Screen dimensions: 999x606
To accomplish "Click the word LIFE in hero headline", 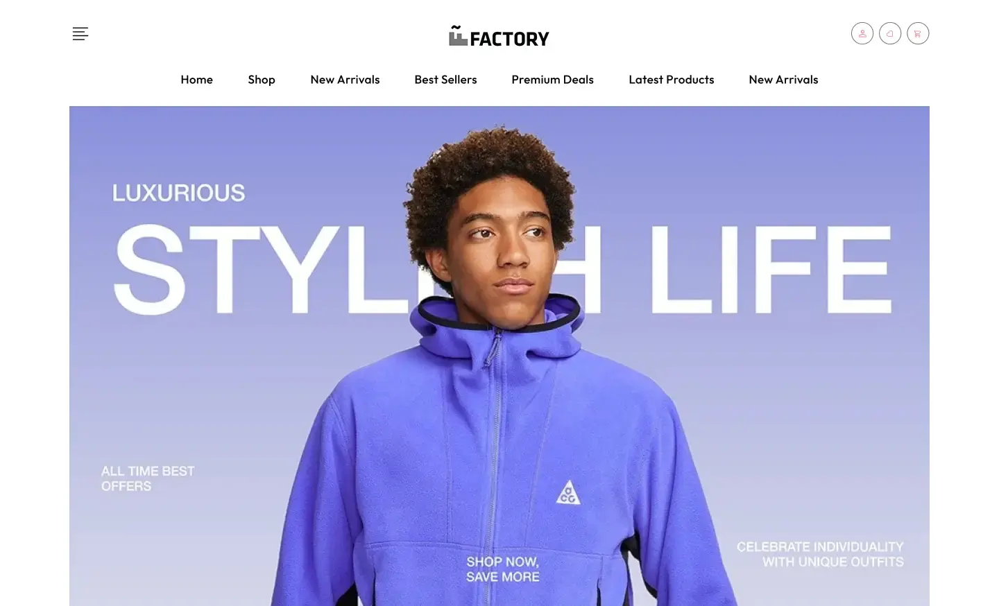I will pyautogui.click(x=770, y=270).
